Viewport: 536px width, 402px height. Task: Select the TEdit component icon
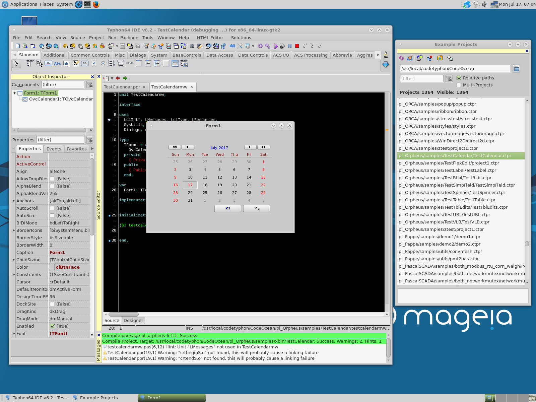click(x=66, y=63)
